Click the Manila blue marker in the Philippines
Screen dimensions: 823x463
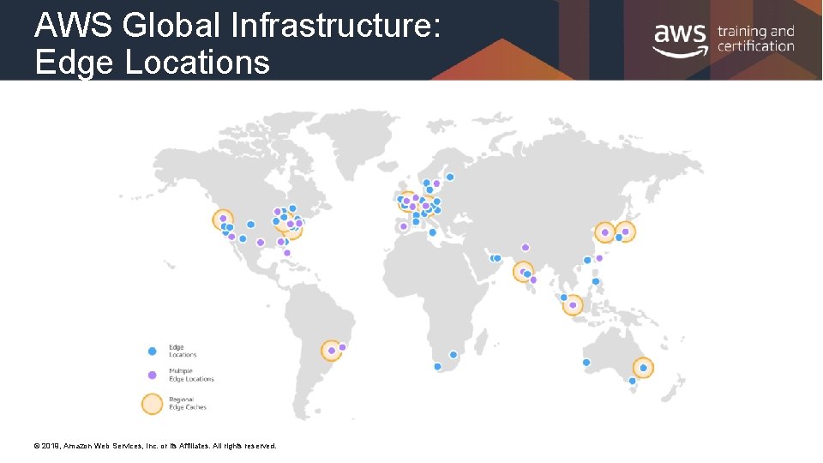(x=596, y=281)
